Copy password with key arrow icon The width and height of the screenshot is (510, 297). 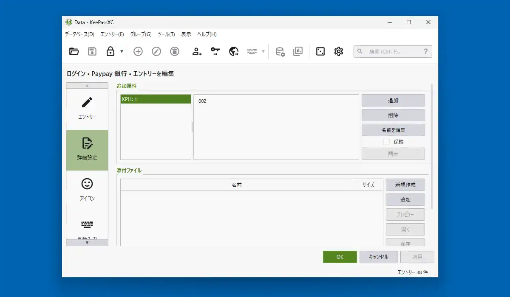coord(215,52)
